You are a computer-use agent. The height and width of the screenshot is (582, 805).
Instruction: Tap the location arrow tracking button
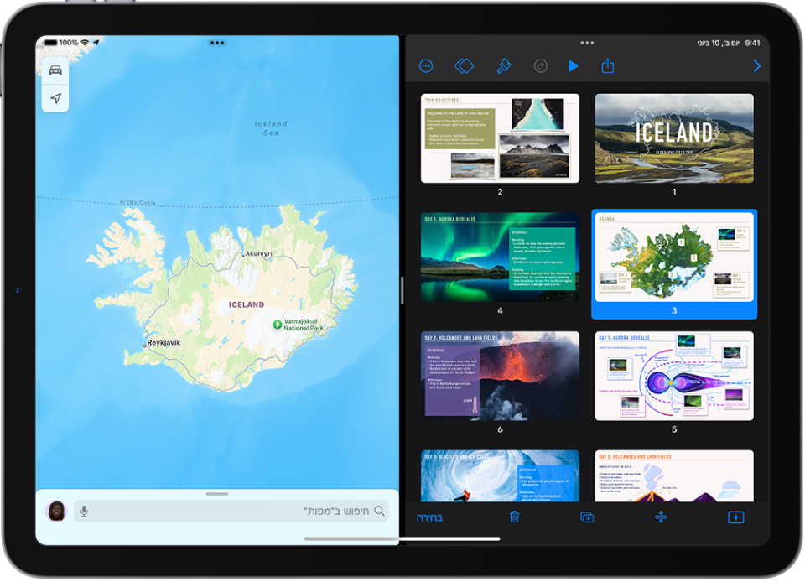click(55, 98)
